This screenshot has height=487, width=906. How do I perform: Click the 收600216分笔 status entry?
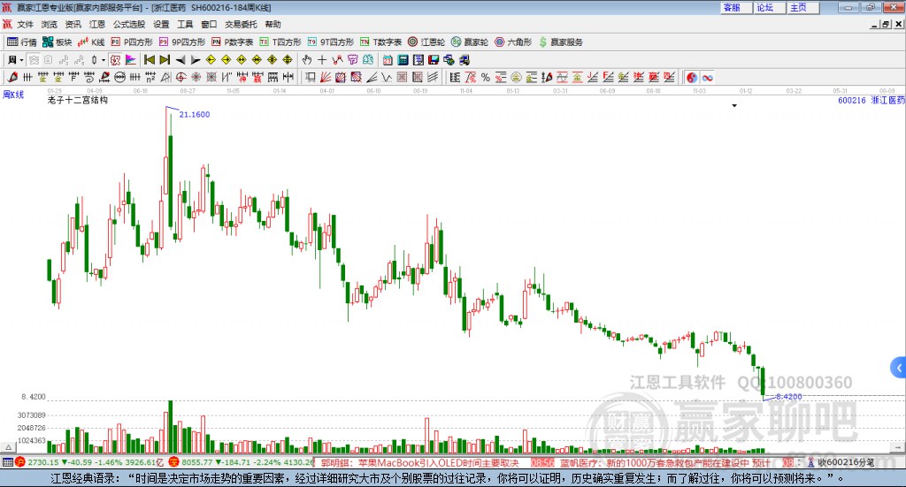click(x=845, y=462)
